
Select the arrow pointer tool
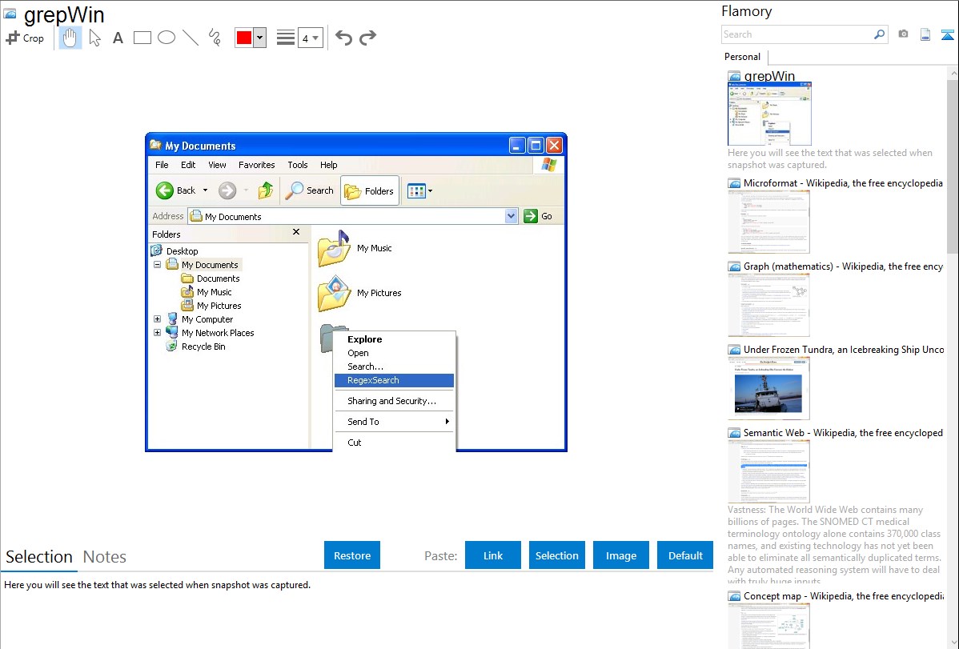coord(94,38)
